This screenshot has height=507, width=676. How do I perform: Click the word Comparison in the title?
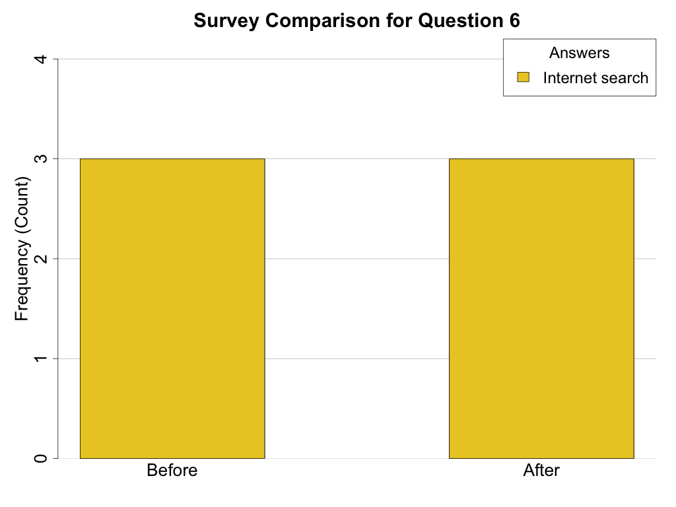coord(314,20)
